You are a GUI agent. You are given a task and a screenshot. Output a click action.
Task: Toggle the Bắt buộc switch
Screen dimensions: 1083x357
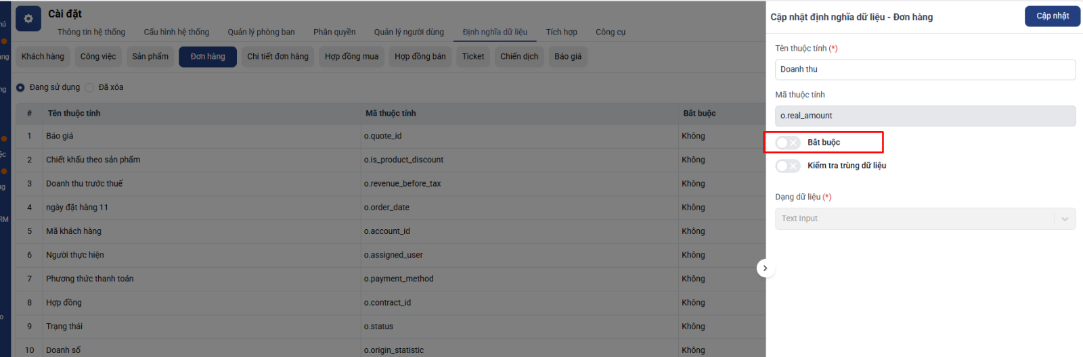pyautogui.click(x=788, y=143)
